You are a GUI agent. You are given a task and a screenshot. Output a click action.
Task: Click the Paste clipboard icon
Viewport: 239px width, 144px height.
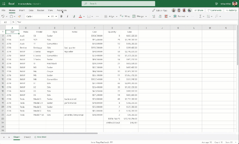11,16
